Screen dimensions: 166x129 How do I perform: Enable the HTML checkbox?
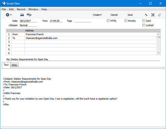pyautogui.click(x=108, y=21)
